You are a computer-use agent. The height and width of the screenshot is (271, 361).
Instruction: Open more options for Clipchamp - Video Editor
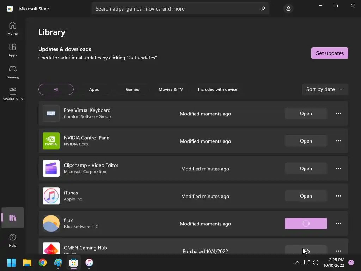pyautogui.click(x=338, y=168)
